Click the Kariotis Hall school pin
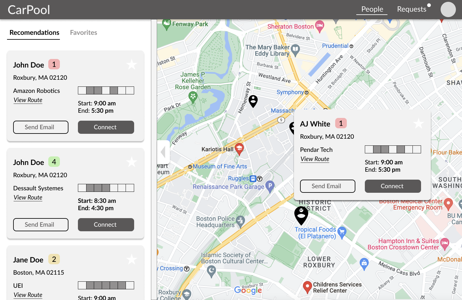 [239, 149]
